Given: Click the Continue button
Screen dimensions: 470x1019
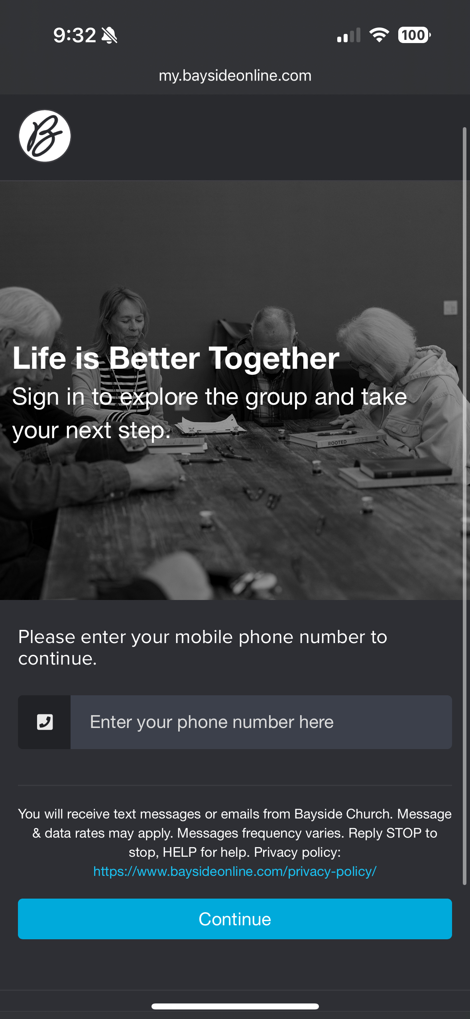Looking at the screenshot, I should click(x=235, y=919).
